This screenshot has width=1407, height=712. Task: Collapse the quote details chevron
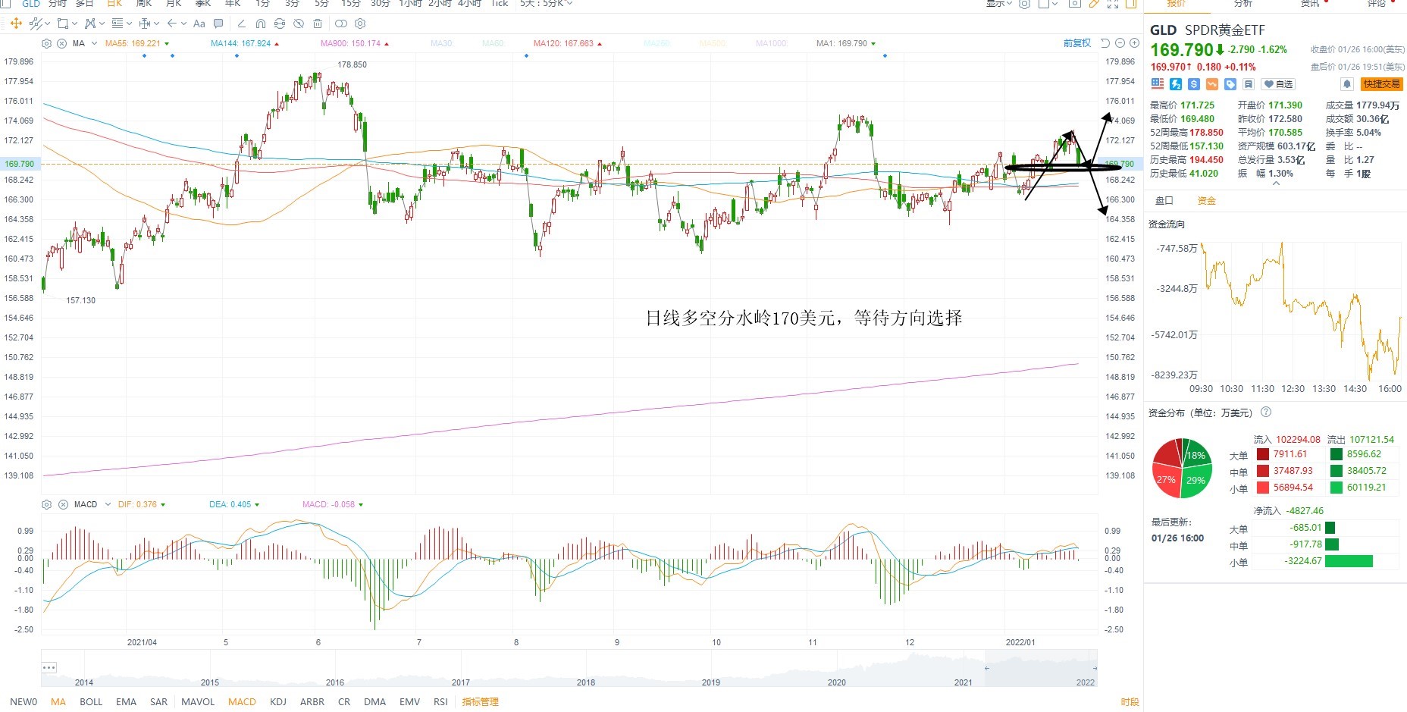1276,183
